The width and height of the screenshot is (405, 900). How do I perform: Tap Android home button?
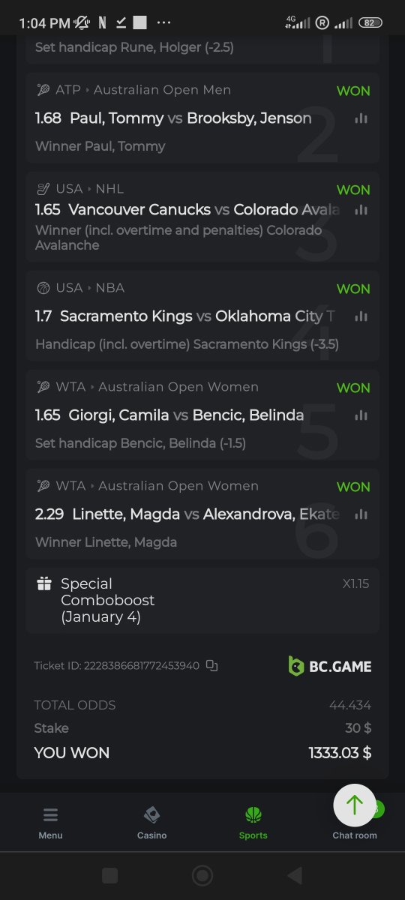coord(202,875)
